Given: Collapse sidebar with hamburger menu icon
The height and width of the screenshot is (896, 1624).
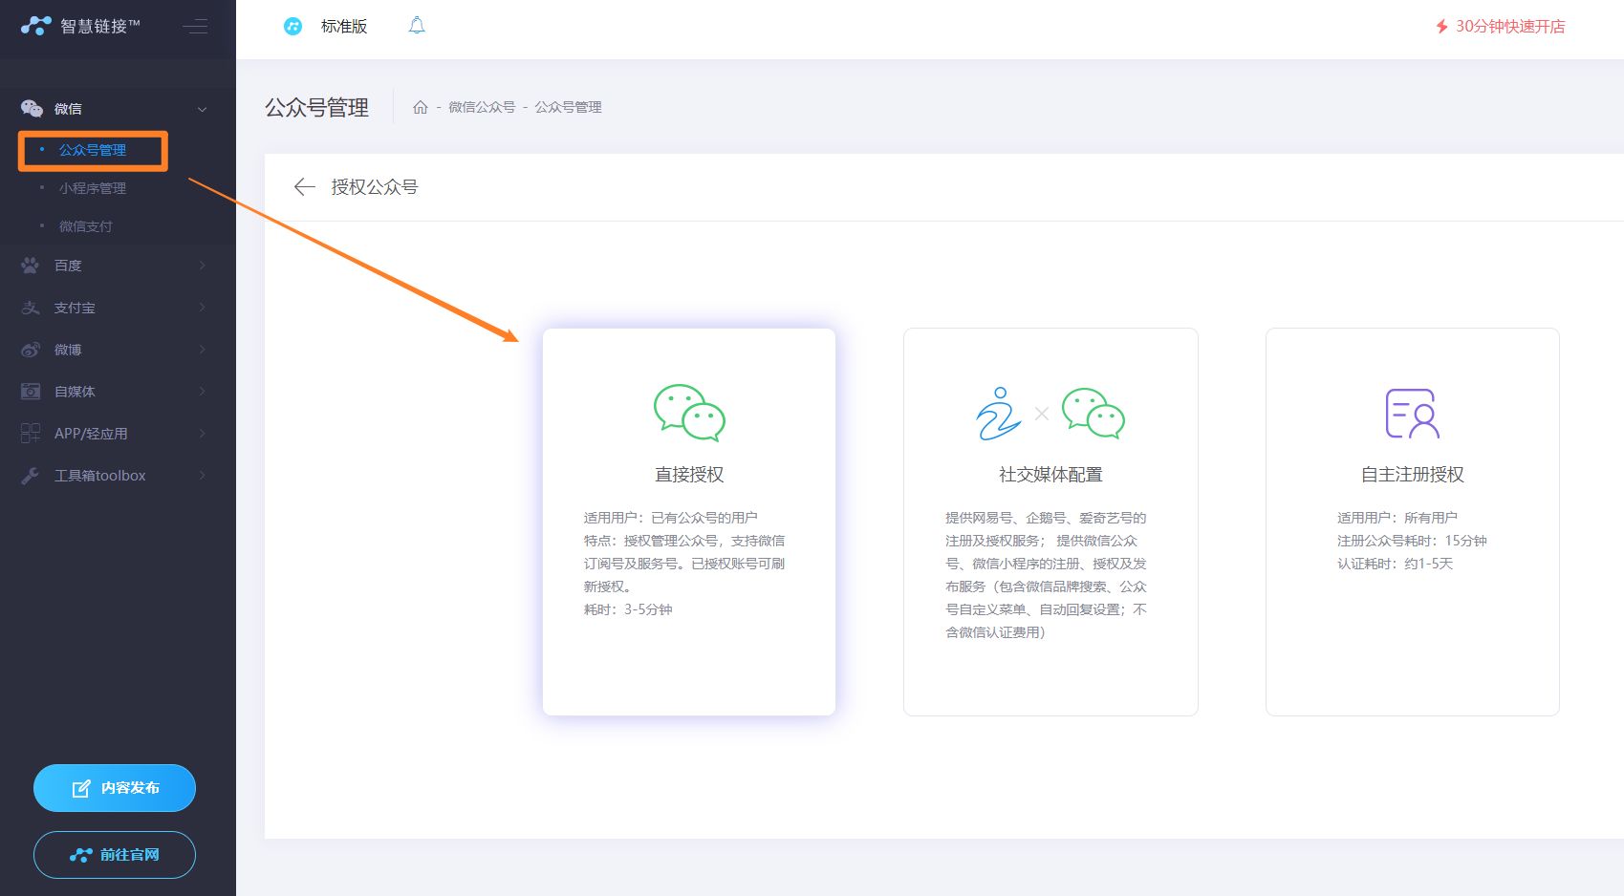Looking at the screenshot, I should (195, 26).
